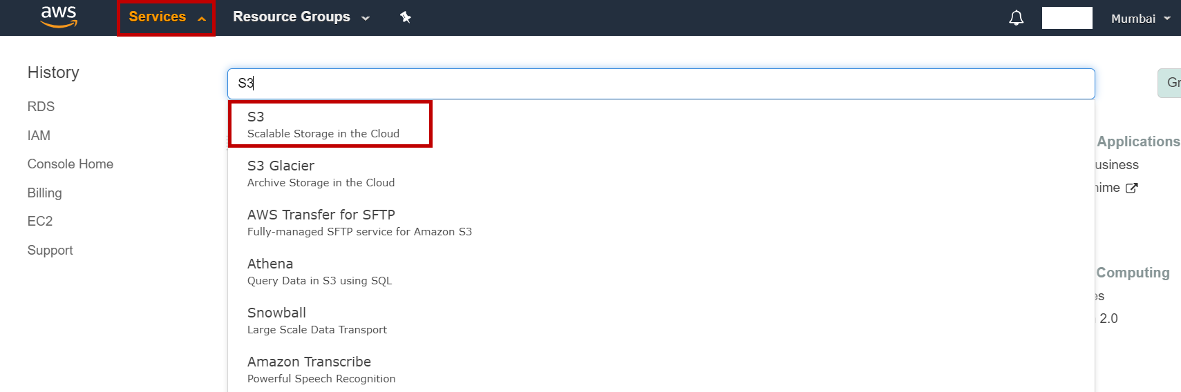The width and height of the screenshot is (1181, 392).
Task: Choose Snowball Large Scale Data Transport
Action: click(x=316, y=320)
